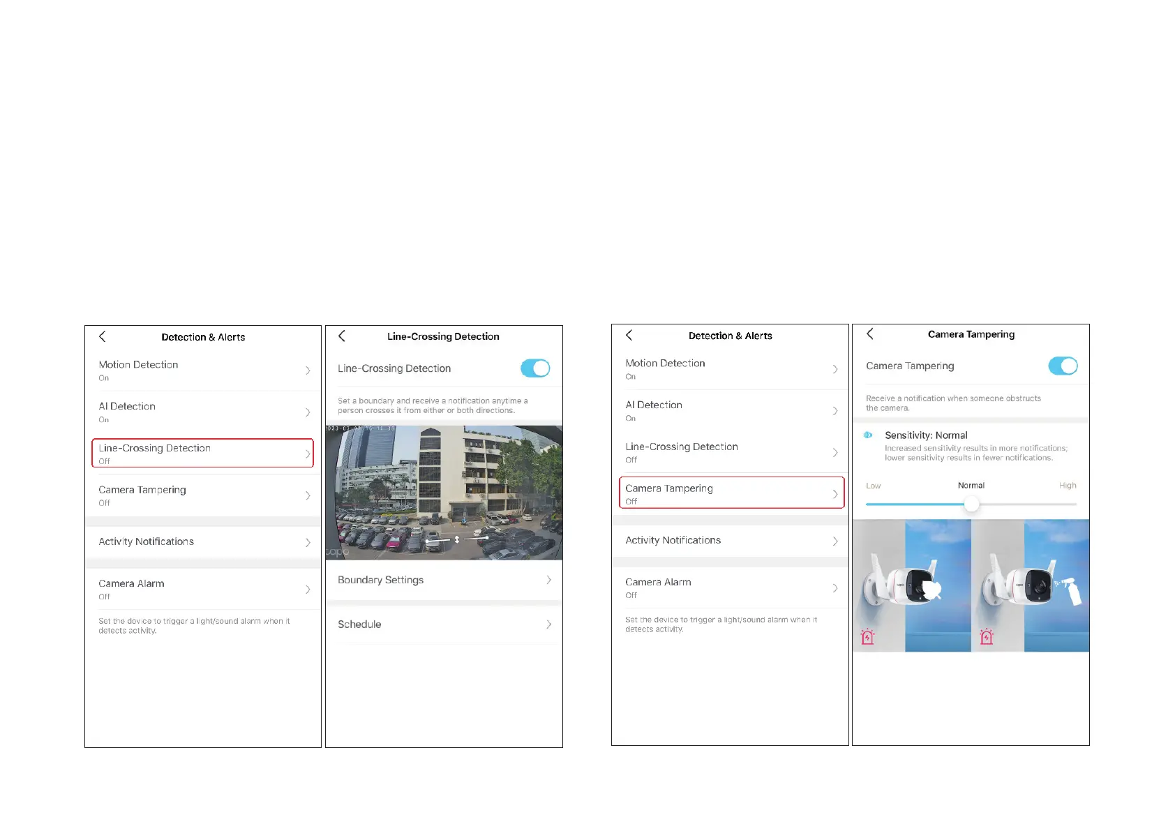Tap back arrow on right Detection & Alerts screen

[629, 335]
